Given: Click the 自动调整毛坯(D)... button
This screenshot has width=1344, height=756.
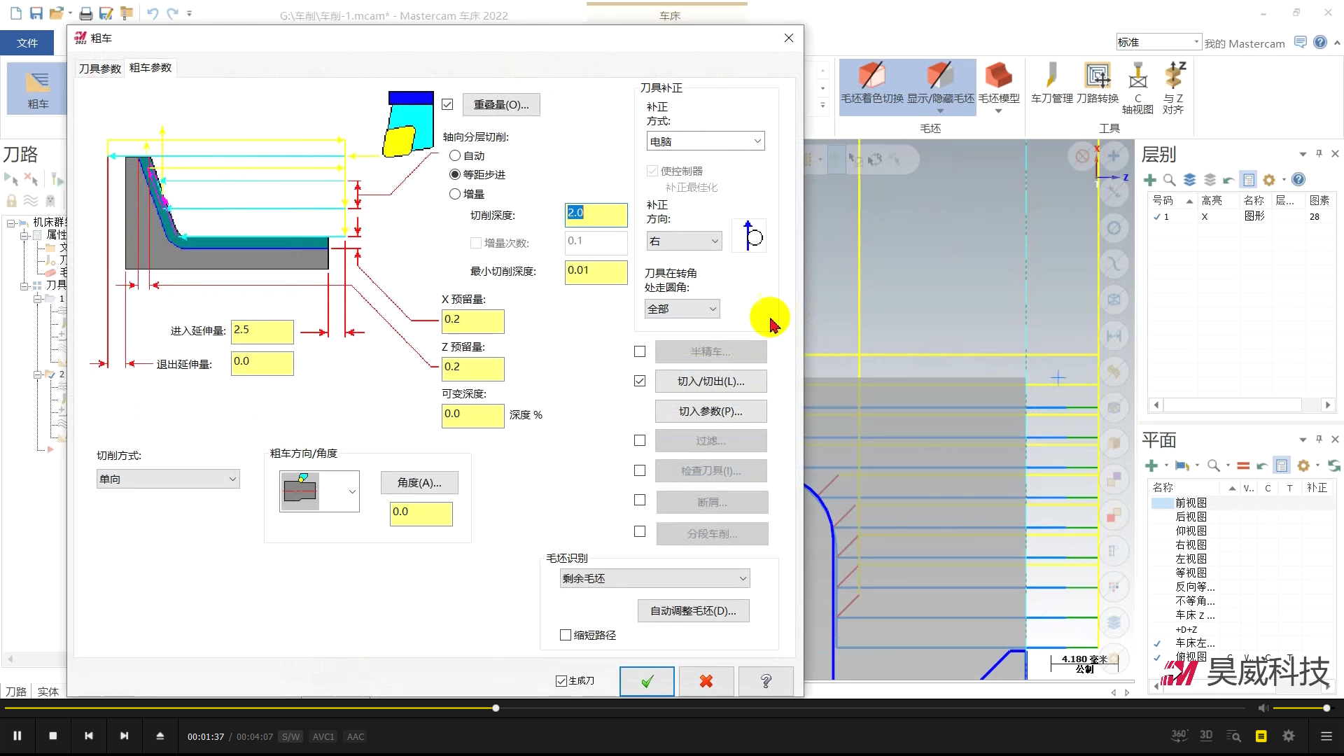Looking at the screenshot, I should (693, 611).
